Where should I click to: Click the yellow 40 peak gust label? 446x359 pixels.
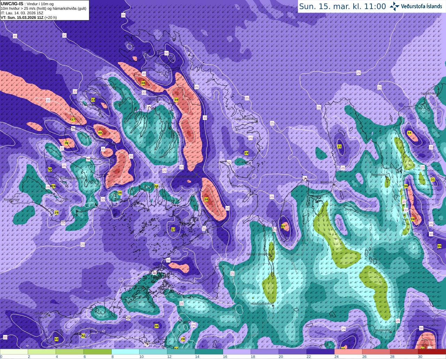coord(100,133)
